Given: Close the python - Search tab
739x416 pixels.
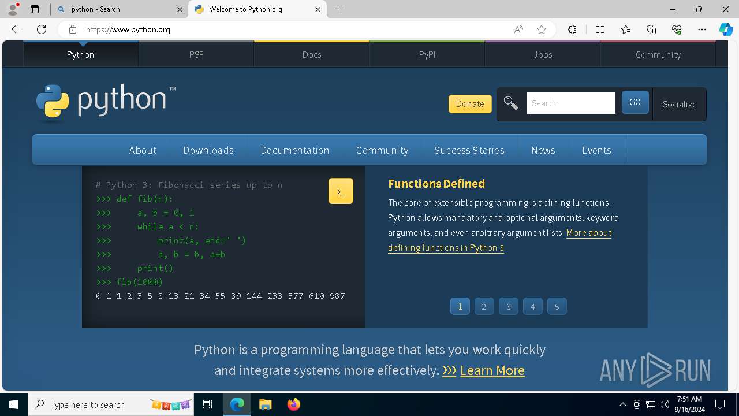Looking at the screenshot, I should (x=180, y=9).
